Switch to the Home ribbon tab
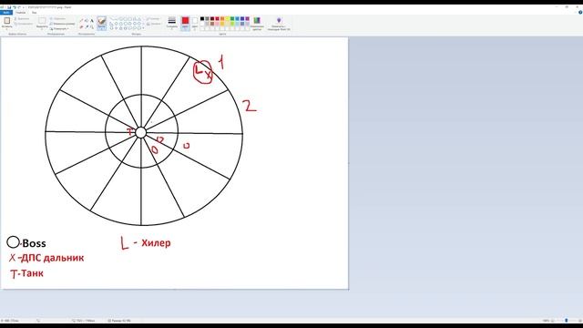 pyautogui.click(x=21, y=12)
